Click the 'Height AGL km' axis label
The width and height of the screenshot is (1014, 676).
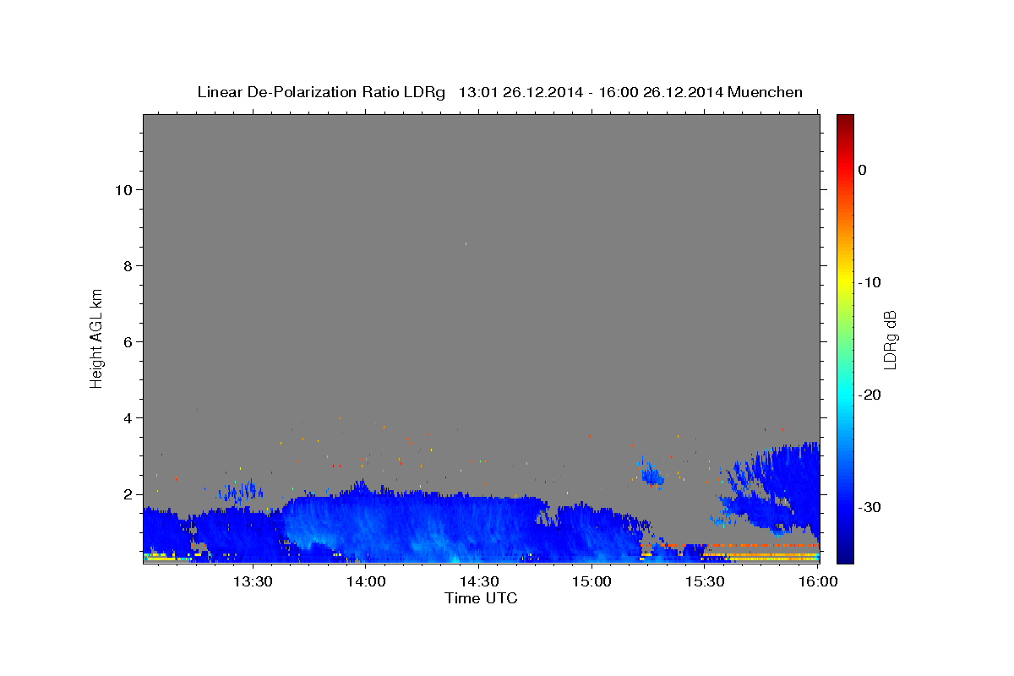coord(96,337)
